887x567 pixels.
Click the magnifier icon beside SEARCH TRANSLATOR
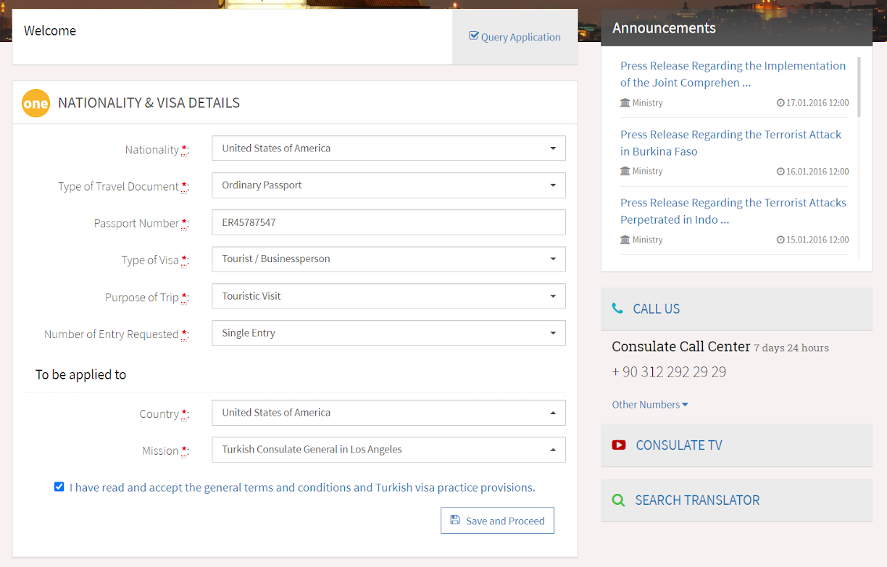618,500
